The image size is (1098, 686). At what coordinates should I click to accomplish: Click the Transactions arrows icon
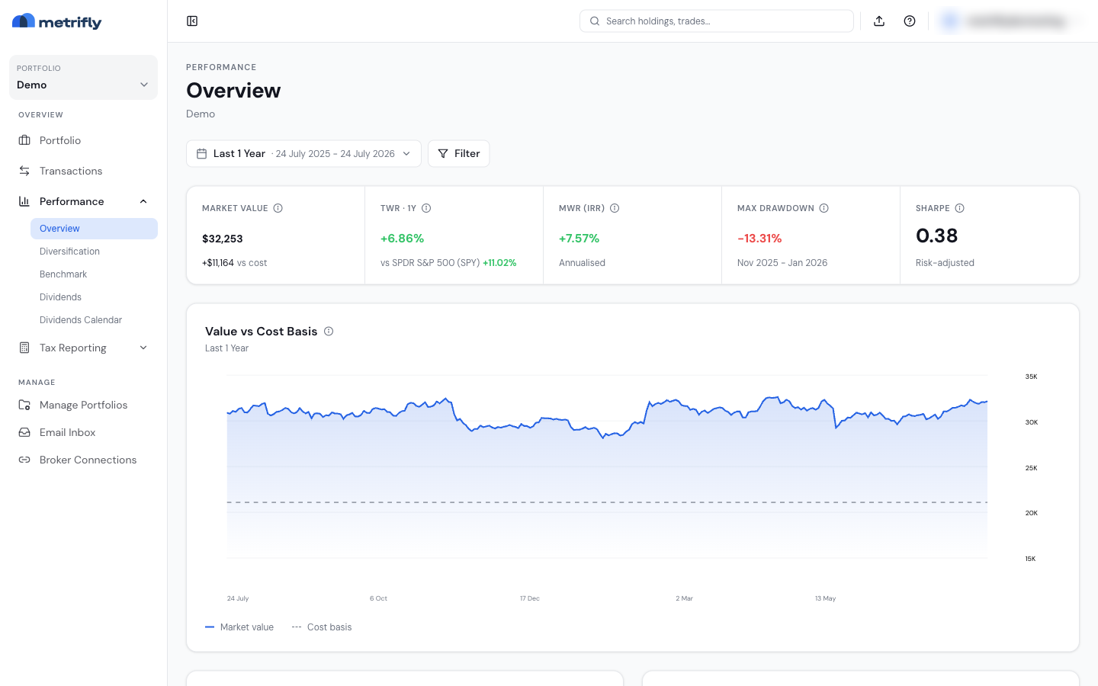(x=24, y=171)
